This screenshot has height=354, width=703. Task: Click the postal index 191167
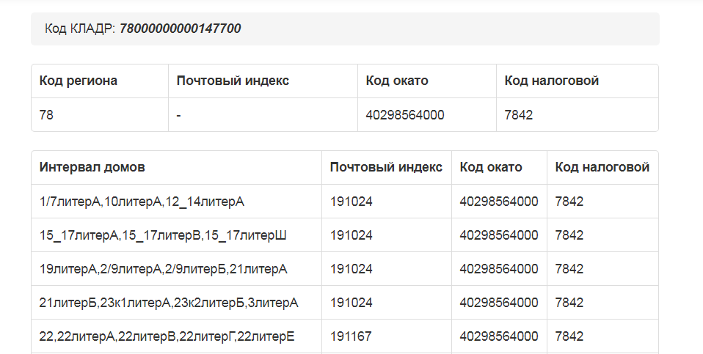point(351,336)
